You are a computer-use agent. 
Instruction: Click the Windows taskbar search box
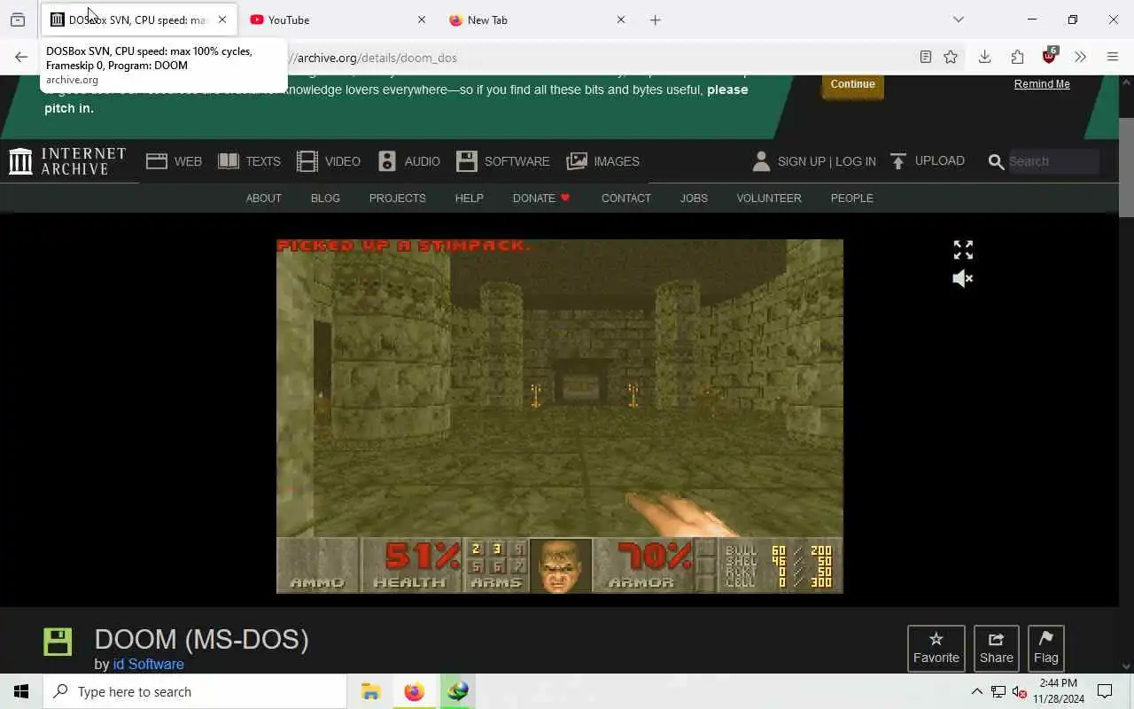pyautogui.click(x=195, y=691)
